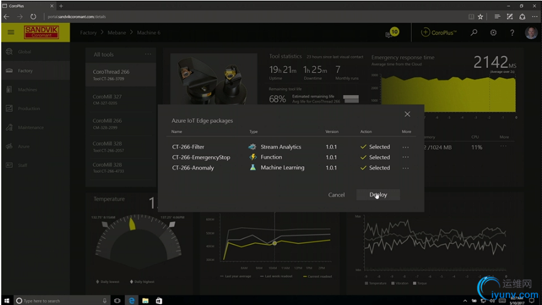
Task: Open the browser Hub icon
Action: click(x=497, y=16)
